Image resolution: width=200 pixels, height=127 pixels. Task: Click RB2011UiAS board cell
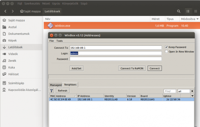[147, 99]
